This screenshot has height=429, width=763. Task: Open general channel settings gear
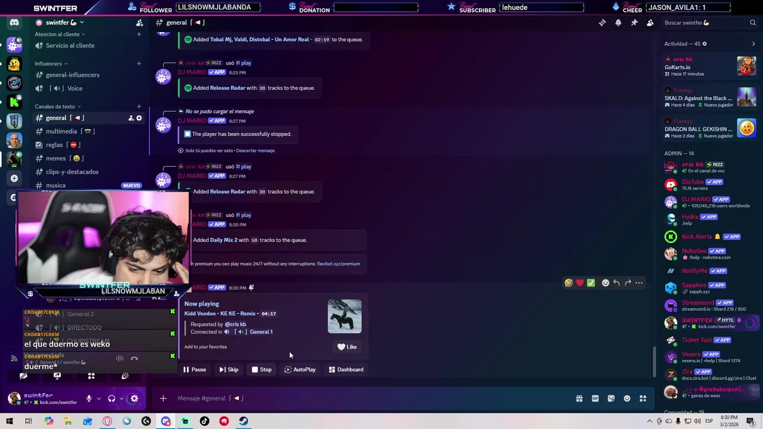(x=139, y=118)
